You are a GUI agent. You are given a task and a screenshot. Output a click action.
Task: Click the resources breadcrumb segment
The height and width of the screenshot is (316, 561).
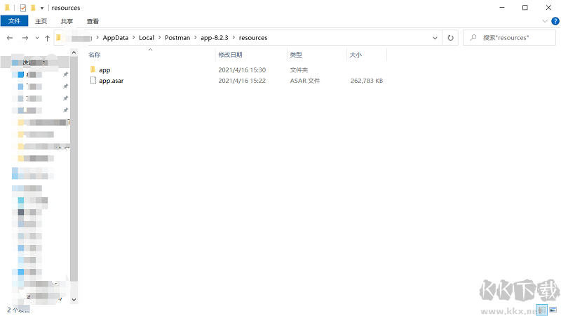click(253, 38)
